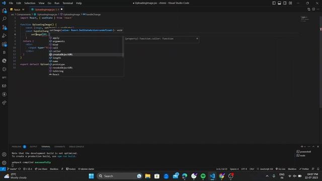
Task: Select the 'prototype' suggestion
Action: coord(86,64)
